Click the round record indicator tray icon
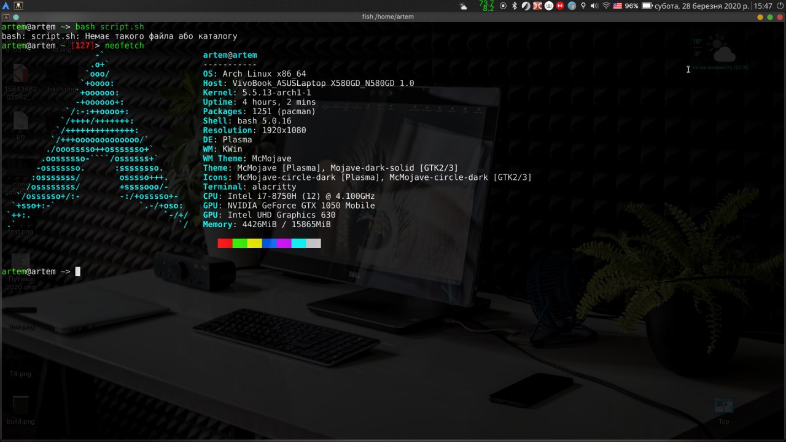This screenshot has height=442, width=786. click(x=503, y=6)
